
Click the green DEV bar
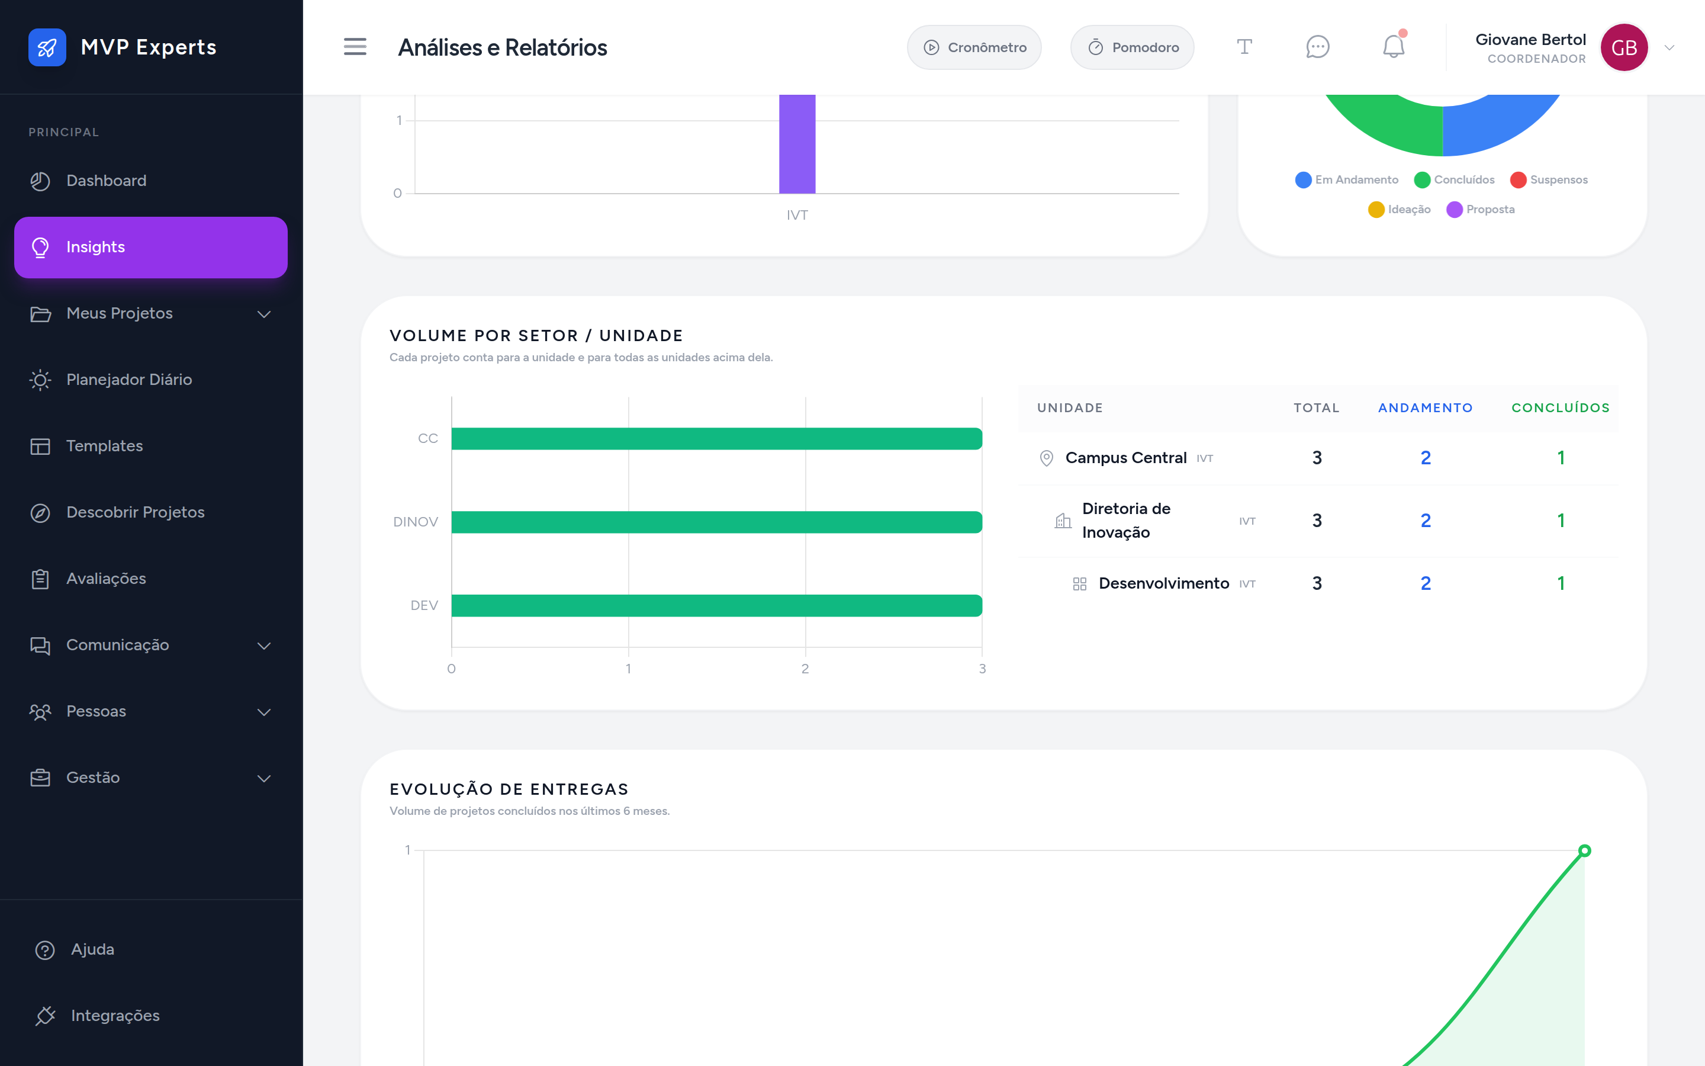pos(716,606)
